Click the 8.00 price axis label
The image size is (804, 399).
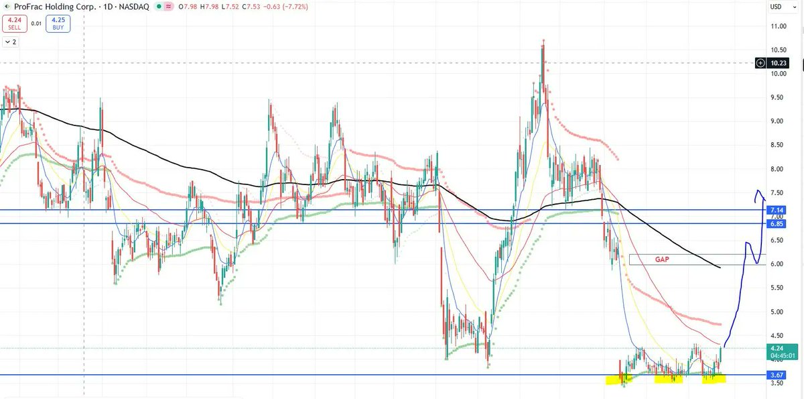click(778, 169)
